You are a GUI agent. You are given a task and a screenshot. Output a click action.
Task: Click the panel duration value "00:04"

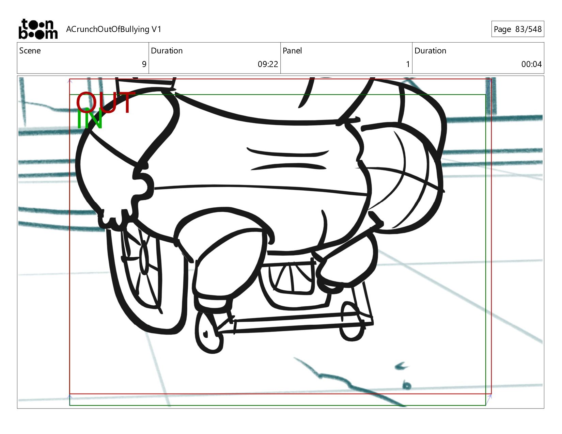pos(531,64)
